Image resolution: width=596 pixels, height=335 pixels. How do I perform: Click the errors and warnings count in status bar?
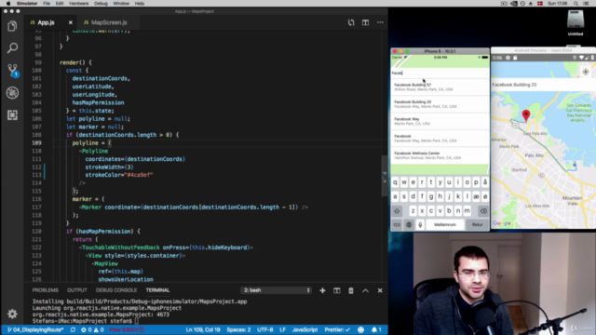92,329
